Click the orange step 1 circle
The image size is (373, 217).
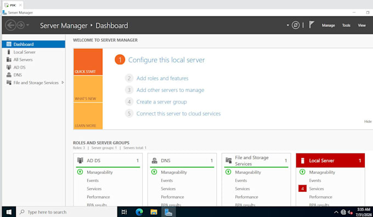point(120,60)
